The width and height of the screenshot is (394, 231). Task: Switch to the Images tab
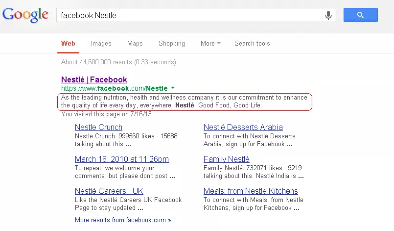(x=101, y=43)
